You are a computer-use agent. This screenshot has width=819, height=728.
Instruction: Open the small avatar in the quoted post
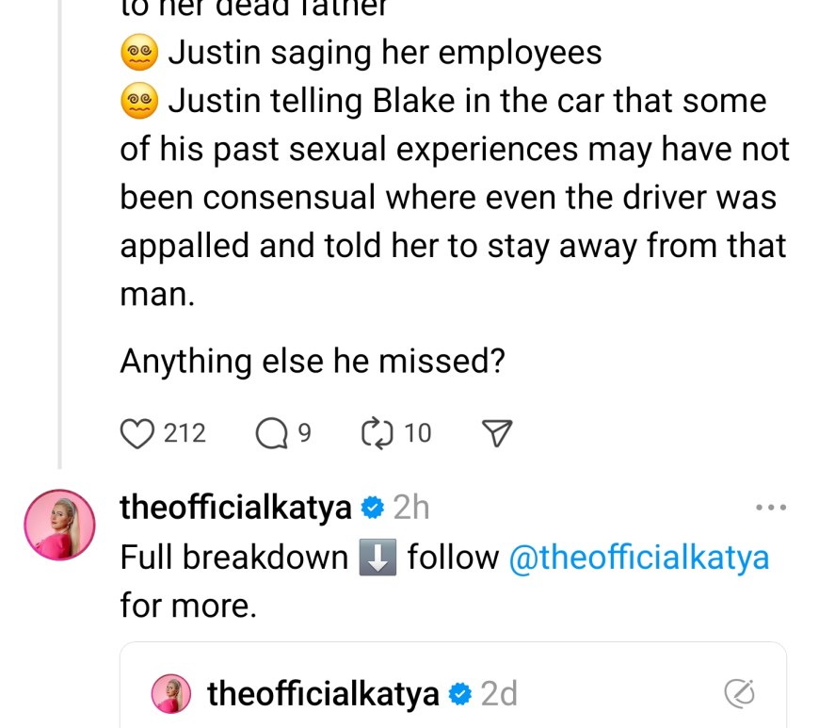tap(172, 695)
